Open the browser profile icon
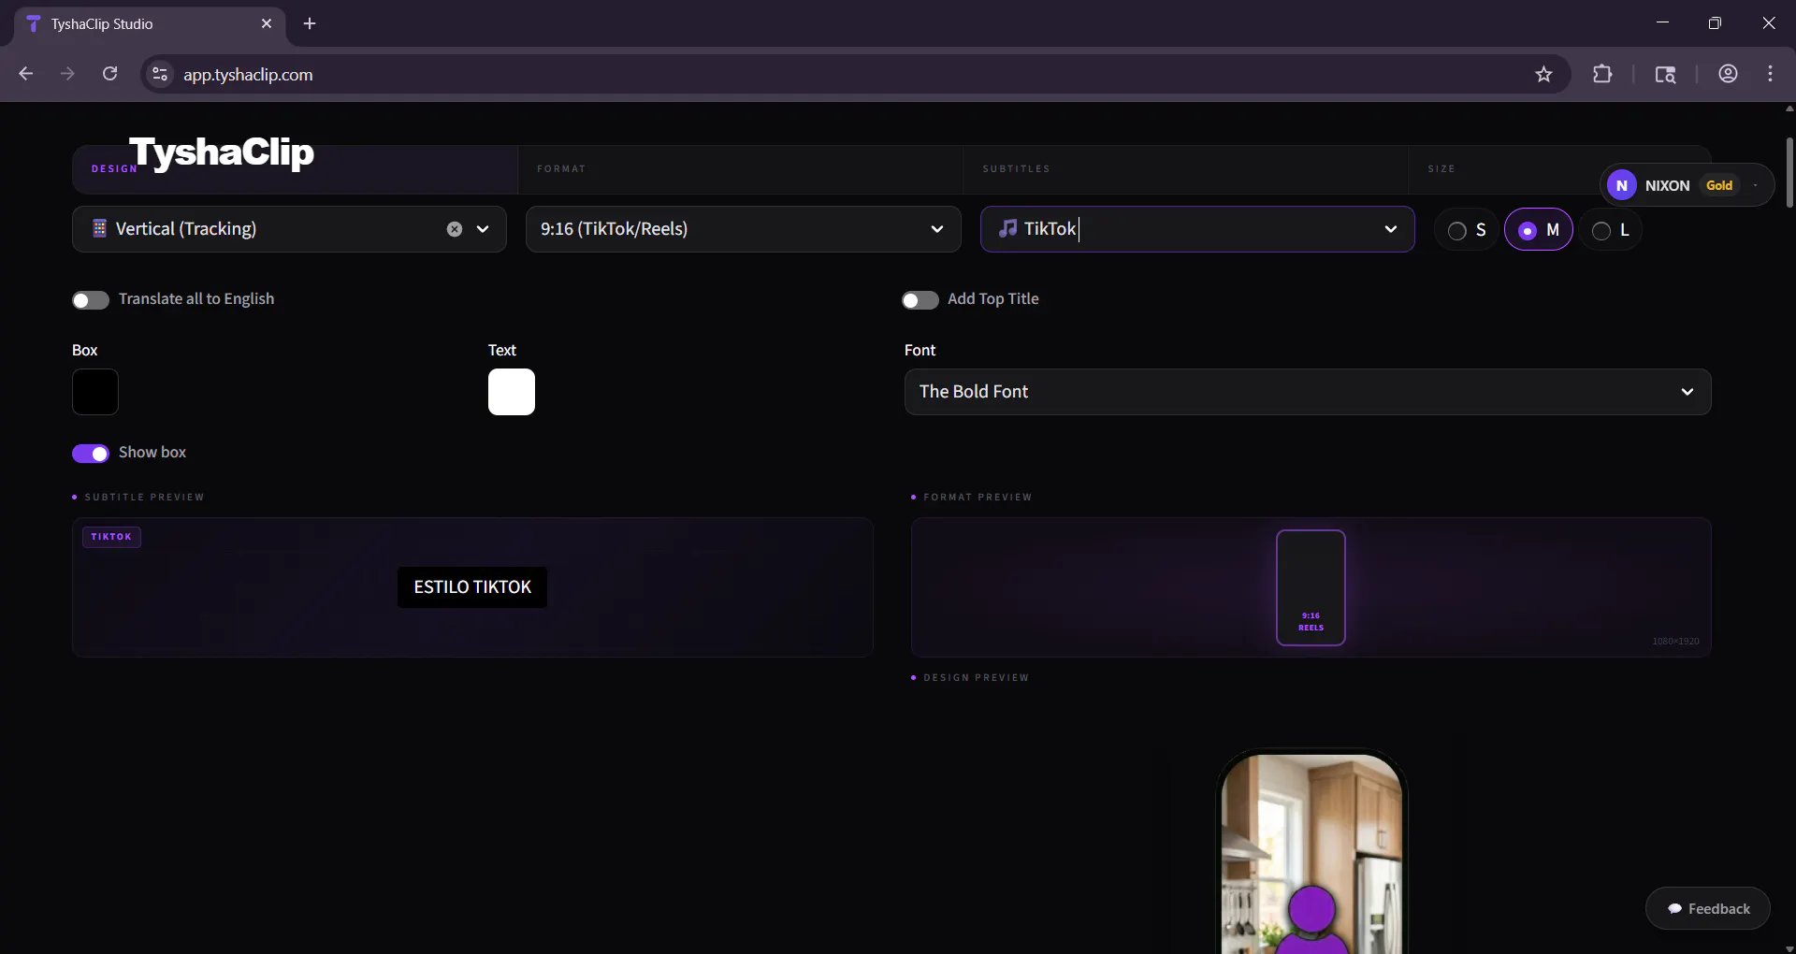Viewport: 1796px width, 954px height. tap(1729, 75)
